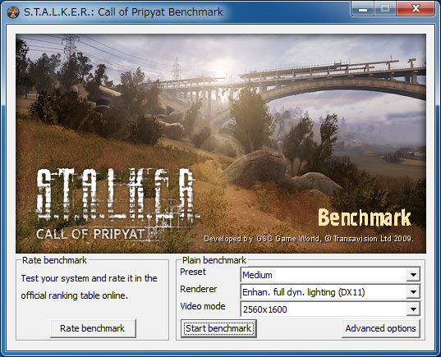The width and height of the screenshot is (441, 357).
Task: Click the window title bar text
Action: tap(123, 12)
